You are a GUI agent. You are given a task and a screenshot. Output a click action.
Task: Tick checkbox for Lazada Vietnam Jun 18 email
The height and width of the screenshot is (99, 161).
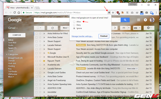(36, 45)
